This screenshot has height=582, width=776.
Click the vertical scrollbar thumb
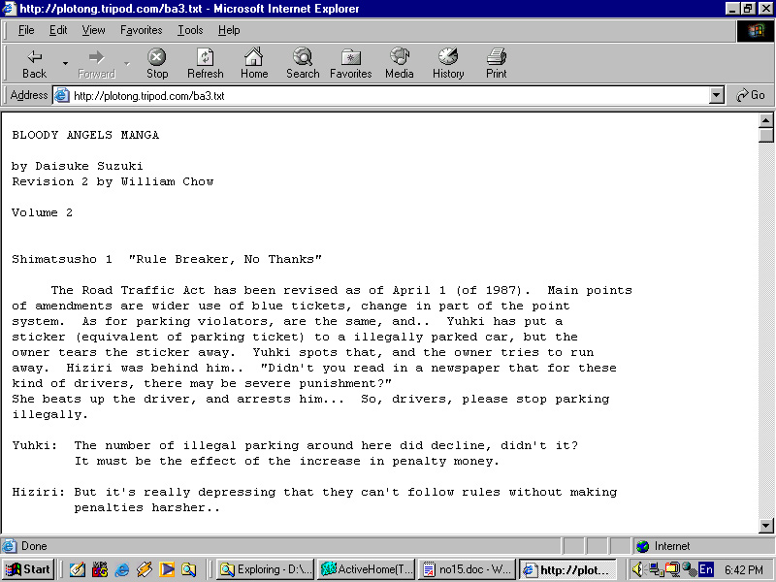(x=765, y=135)
